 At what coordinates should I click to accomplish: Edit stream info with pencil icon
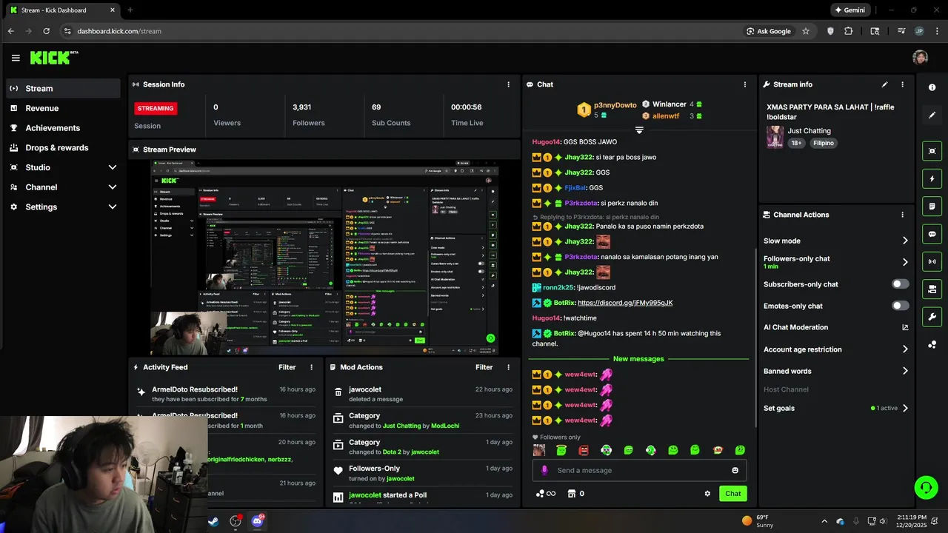click(884, 84)
